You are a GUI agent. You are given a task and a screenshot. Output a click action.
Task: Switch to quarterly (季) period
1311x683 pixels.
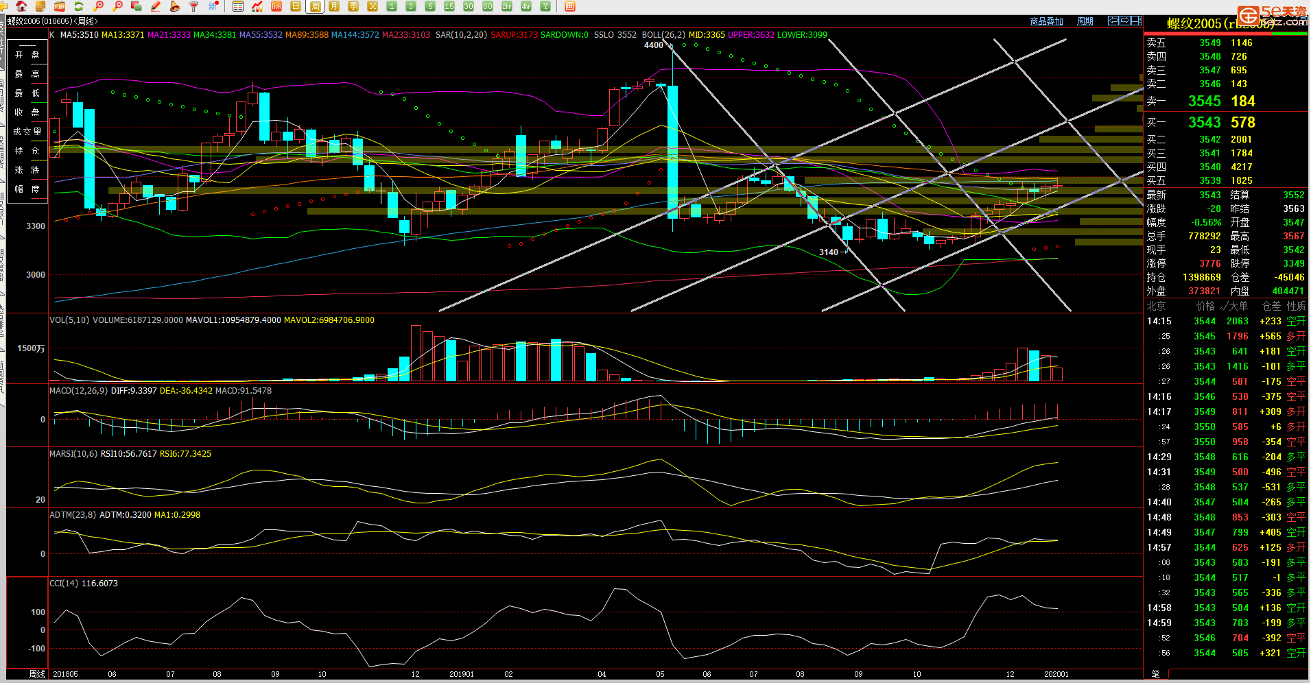point(353,6)
